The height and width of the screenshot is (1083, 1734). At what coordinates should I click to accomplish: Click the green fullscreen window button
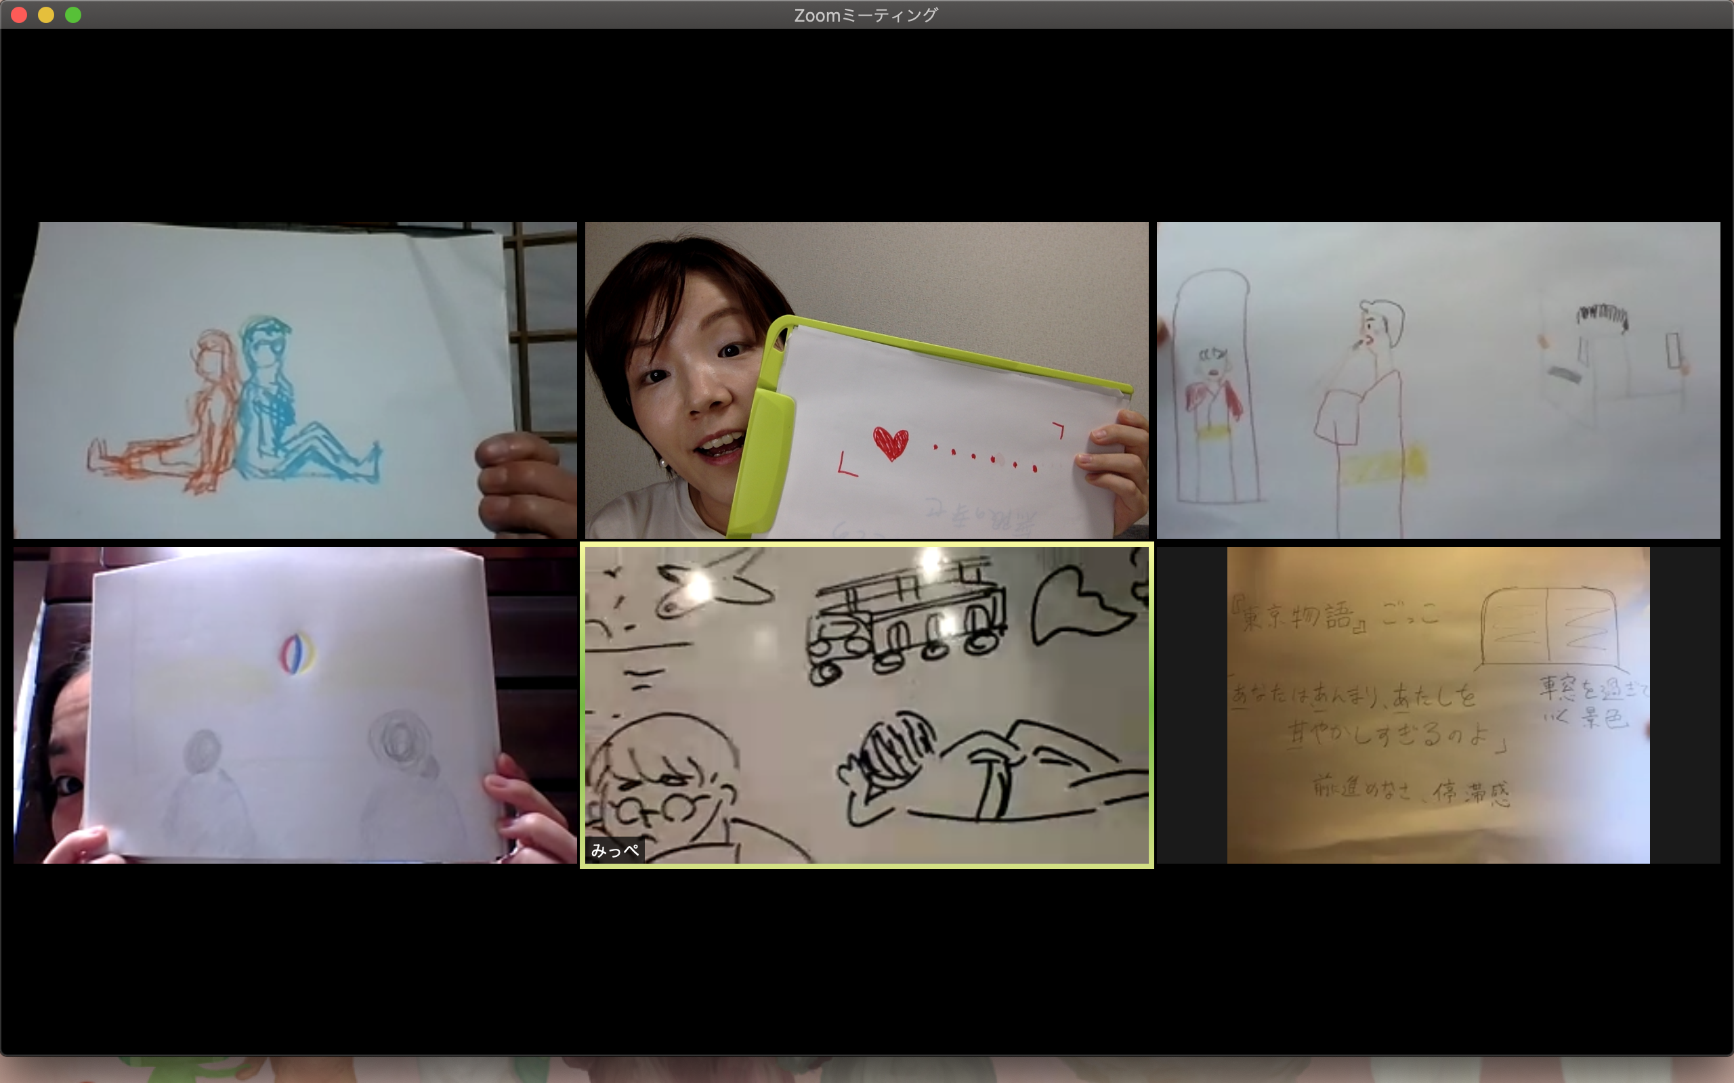tap(73, 15)
